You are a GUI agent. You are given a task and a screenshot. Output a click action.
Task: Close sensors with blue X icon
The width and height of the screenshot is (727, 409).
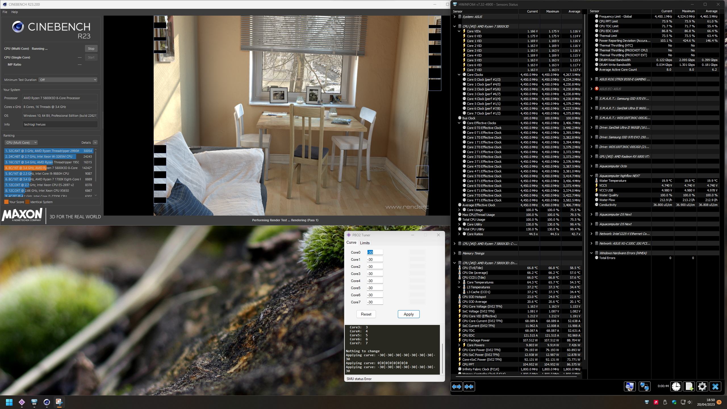pyautogui.click(x=715, y=387)
